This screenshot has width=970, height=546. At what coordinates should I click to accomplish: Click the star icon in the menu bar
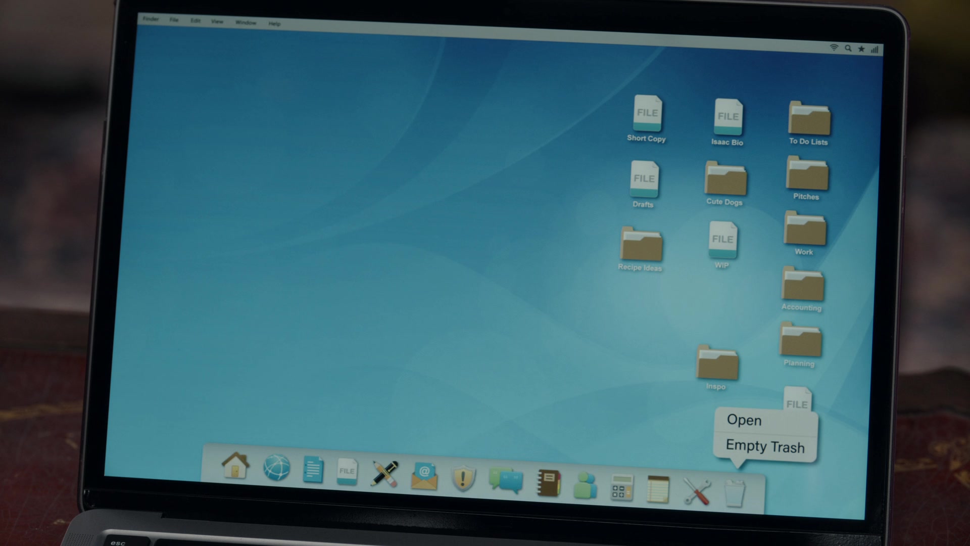861,49
